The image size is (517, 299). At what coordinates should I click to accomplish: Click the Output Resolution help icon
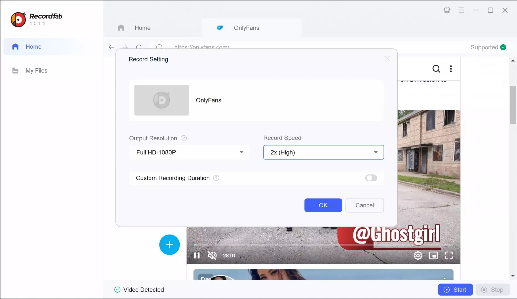tap(184, 138)
